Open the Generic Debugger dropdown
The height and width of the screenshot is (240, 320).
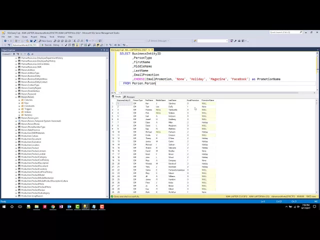pyautogui.click(x=168, y=41)
